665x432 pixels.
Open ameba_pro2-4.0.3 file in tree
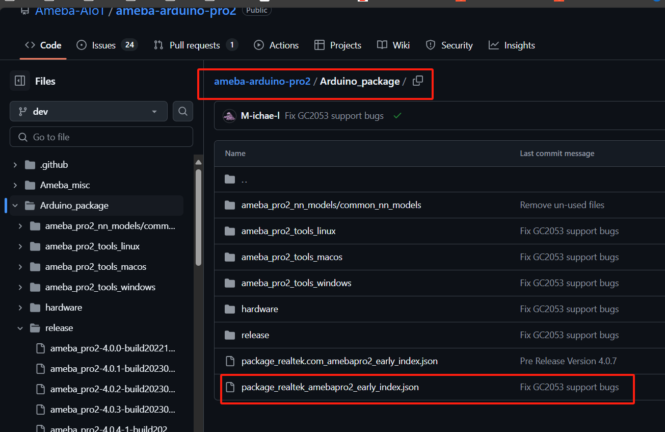pyautogui.click(x=113, y=410)
